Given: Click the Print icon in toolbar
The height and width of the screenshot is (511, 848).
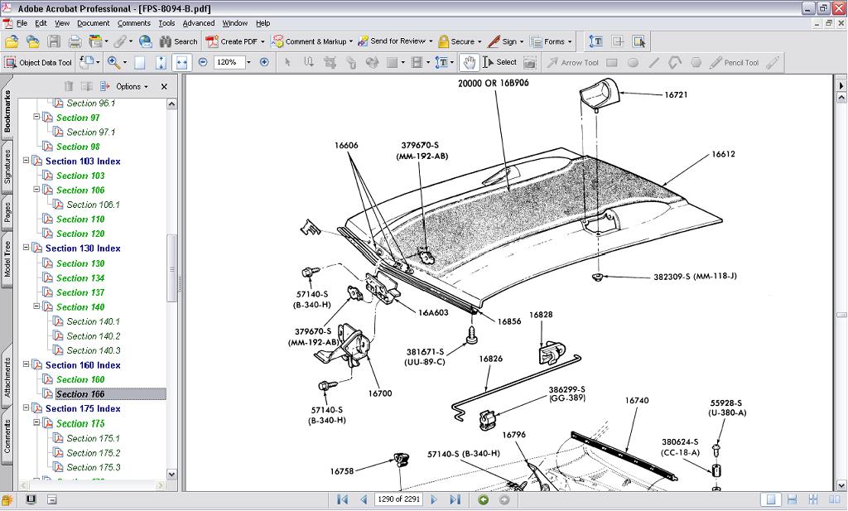Looking at the screenshot, I should (75, 41).
